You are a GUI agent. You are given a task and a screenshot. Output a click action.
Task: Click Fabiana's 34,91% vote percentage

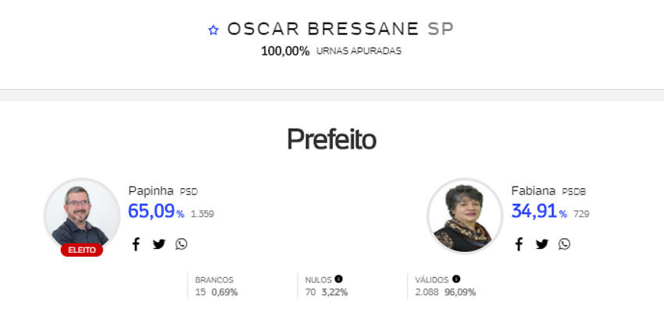[x=539, y=212]
